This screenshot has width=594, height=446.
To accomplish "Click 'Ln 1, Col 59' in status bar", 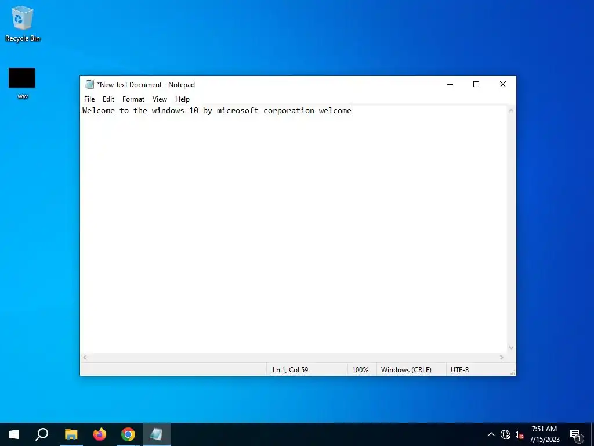I will pos(290,369).
